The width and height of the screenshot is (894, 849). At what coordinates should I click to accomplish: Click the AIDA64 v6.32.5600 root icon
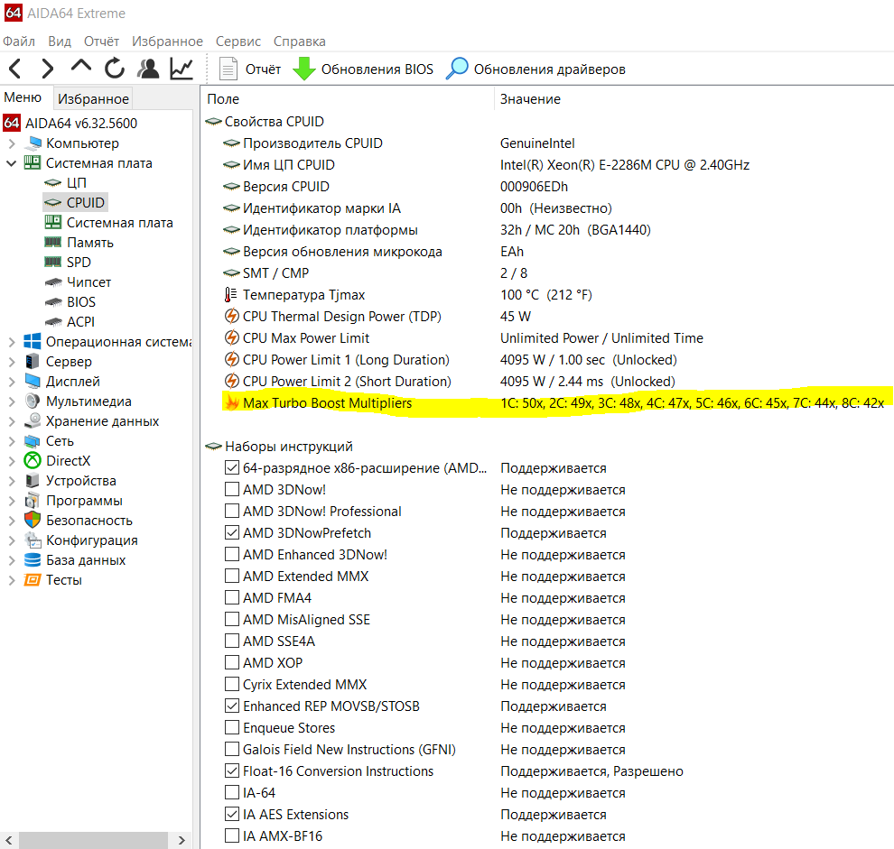[x=12, y=123]
